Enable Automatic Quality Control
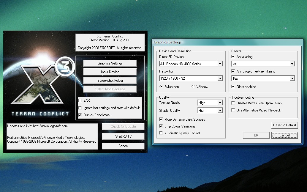 click(161, 133)
